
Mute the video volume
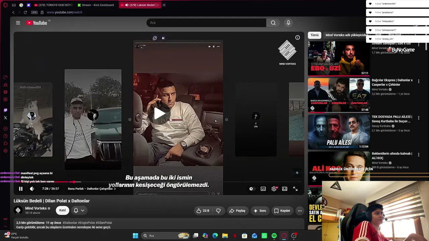coord(32,189)
